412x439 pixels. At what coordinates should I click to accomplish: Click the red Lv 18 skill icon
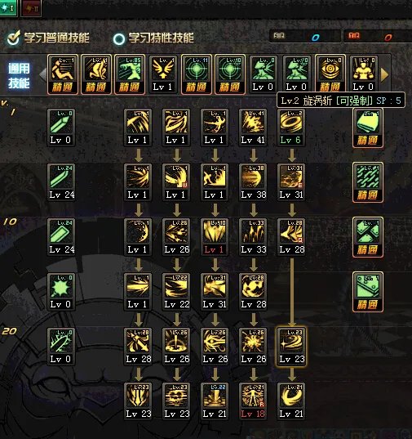click(x=253, y=401)
